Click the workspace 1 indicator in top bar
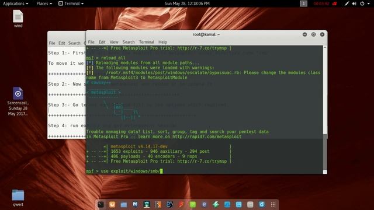 [x=303, y=3]
